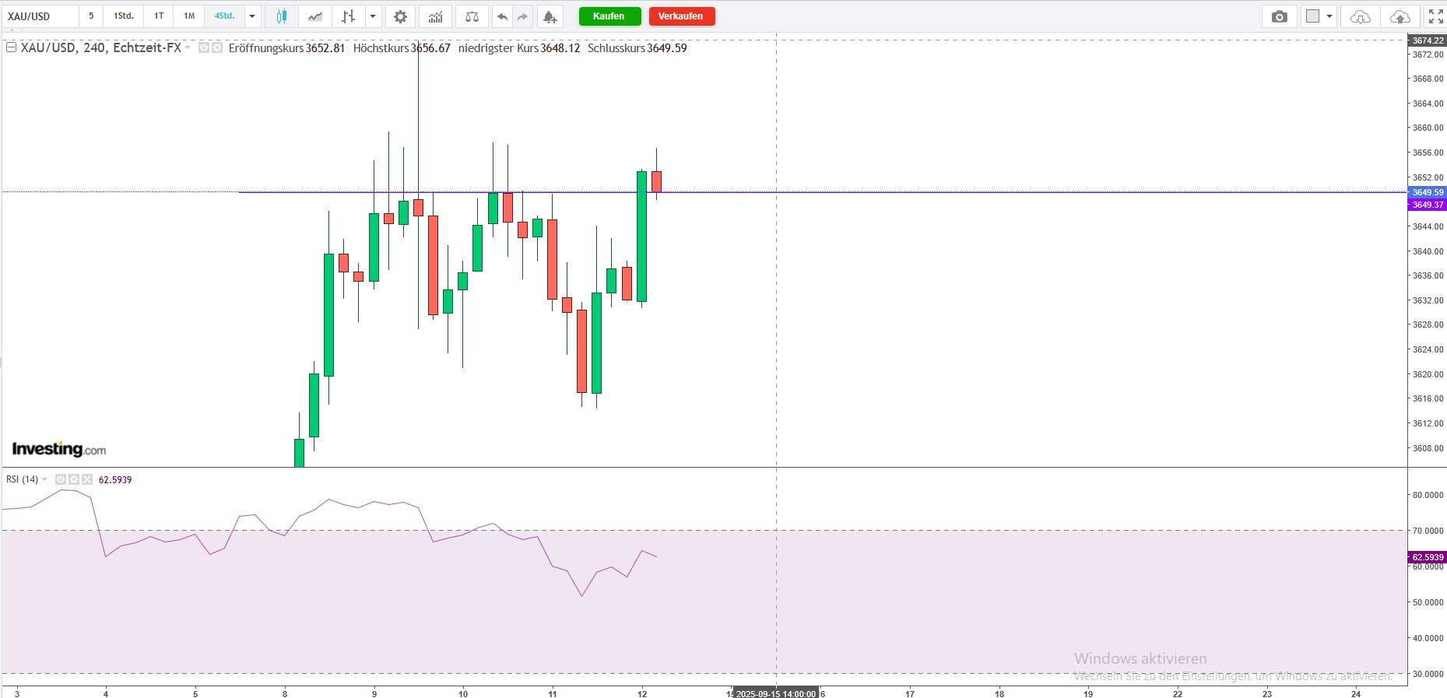Switch to the area chart style icon

(x=315, y=16)
